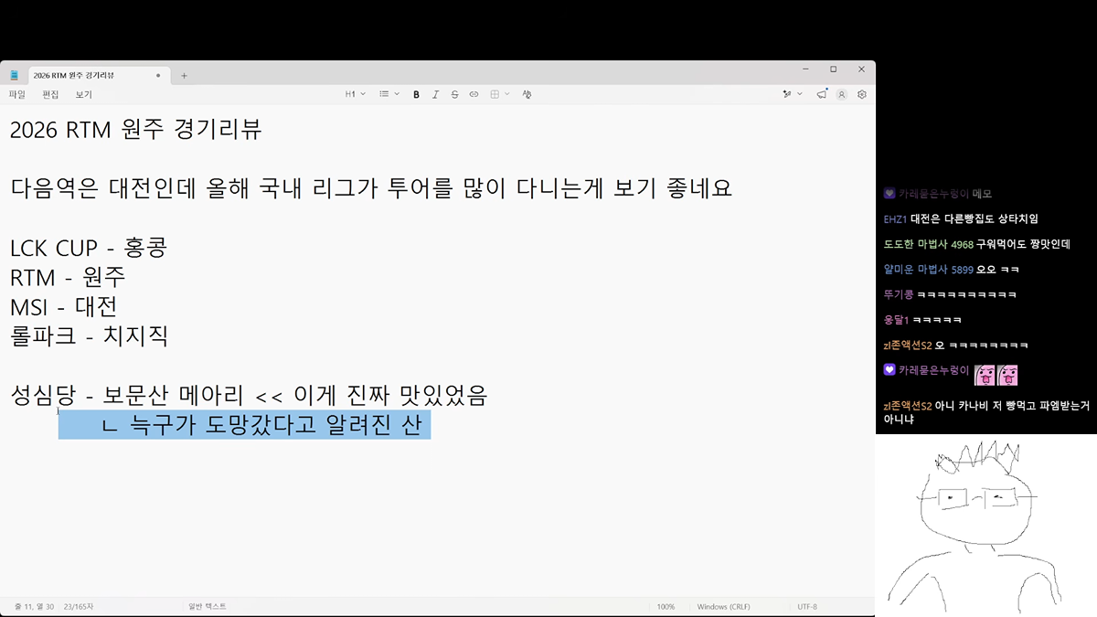Open the H1 heading style dropdown
This screenshot has height=617, width=1097.
coord(355,94)
